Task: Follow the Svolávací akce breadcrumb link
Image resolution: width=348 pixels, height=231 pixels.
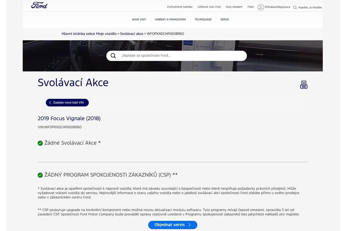Action: click(132, 34)
